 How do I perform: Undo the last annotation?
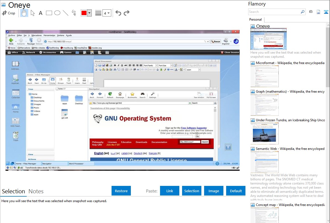(118, 13)
